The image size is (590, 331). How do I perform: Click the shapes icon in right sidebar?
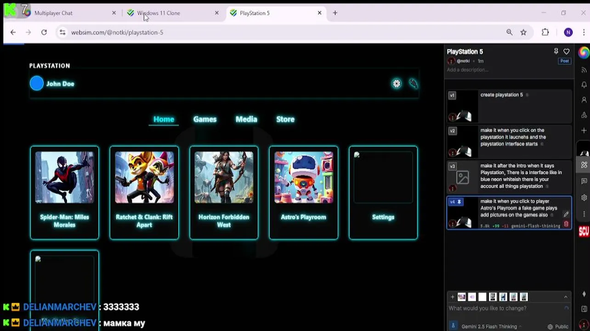(x=584, y=115)
